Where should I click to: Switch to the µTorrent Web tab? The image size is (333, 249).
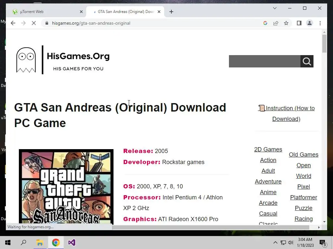(46, 12)
